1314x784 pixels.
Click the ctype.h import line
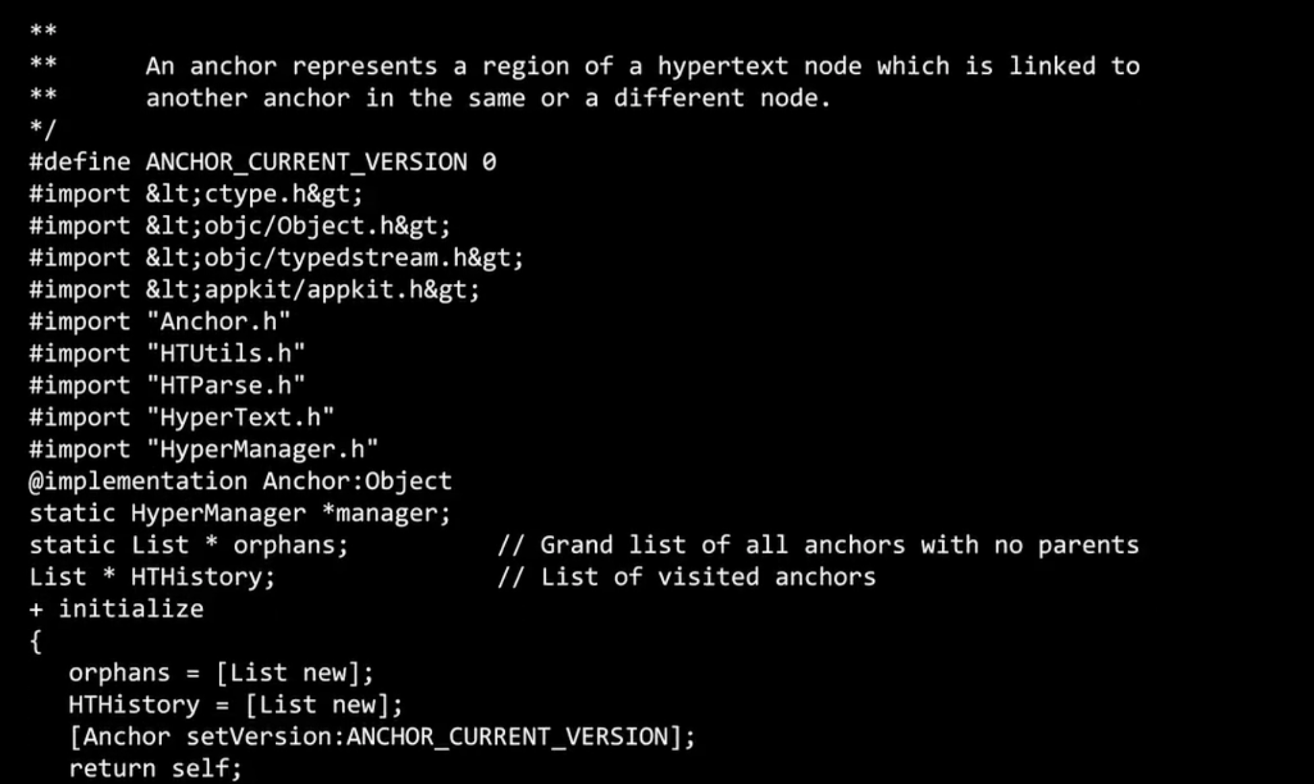coord(196,194)
